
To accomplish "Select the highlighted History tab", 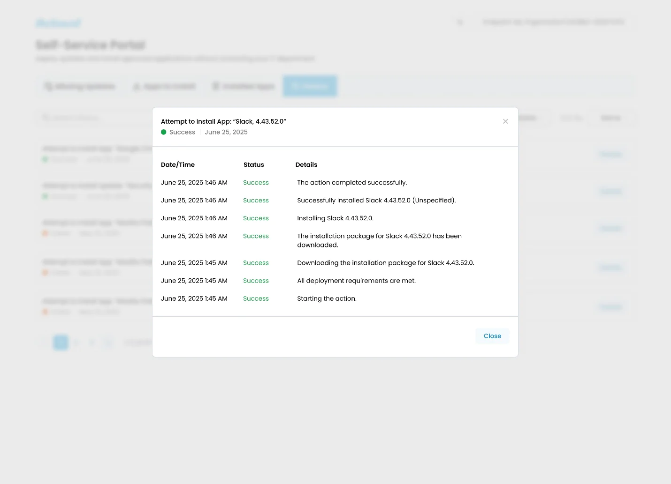I will [310, 86].
